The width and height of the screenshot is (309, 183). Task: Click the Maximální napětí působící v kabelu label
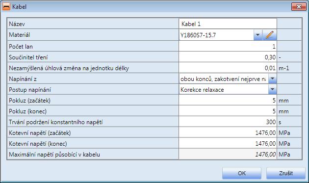(x=54, y=155)
